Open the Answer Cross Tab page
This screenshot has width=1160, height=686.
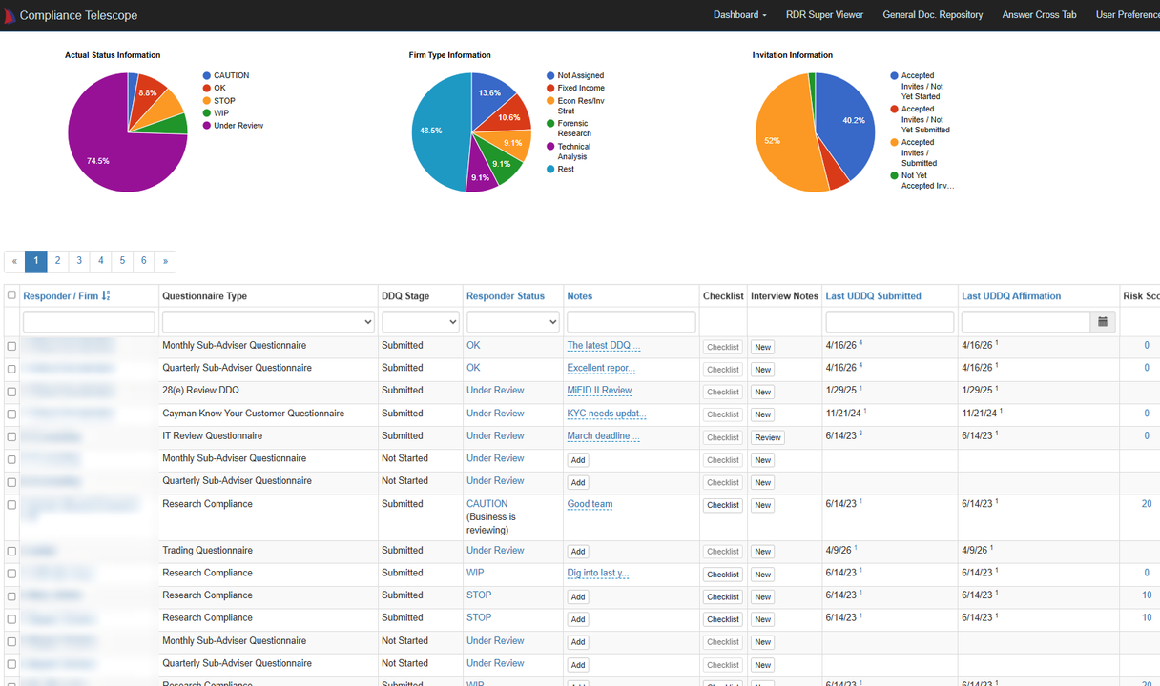pyautogui.click(x=1039, y=15)
